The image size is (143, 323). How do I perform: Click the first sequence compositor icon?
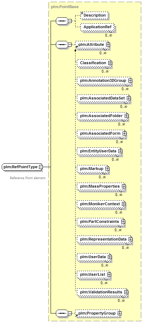(x=62, y=21)
